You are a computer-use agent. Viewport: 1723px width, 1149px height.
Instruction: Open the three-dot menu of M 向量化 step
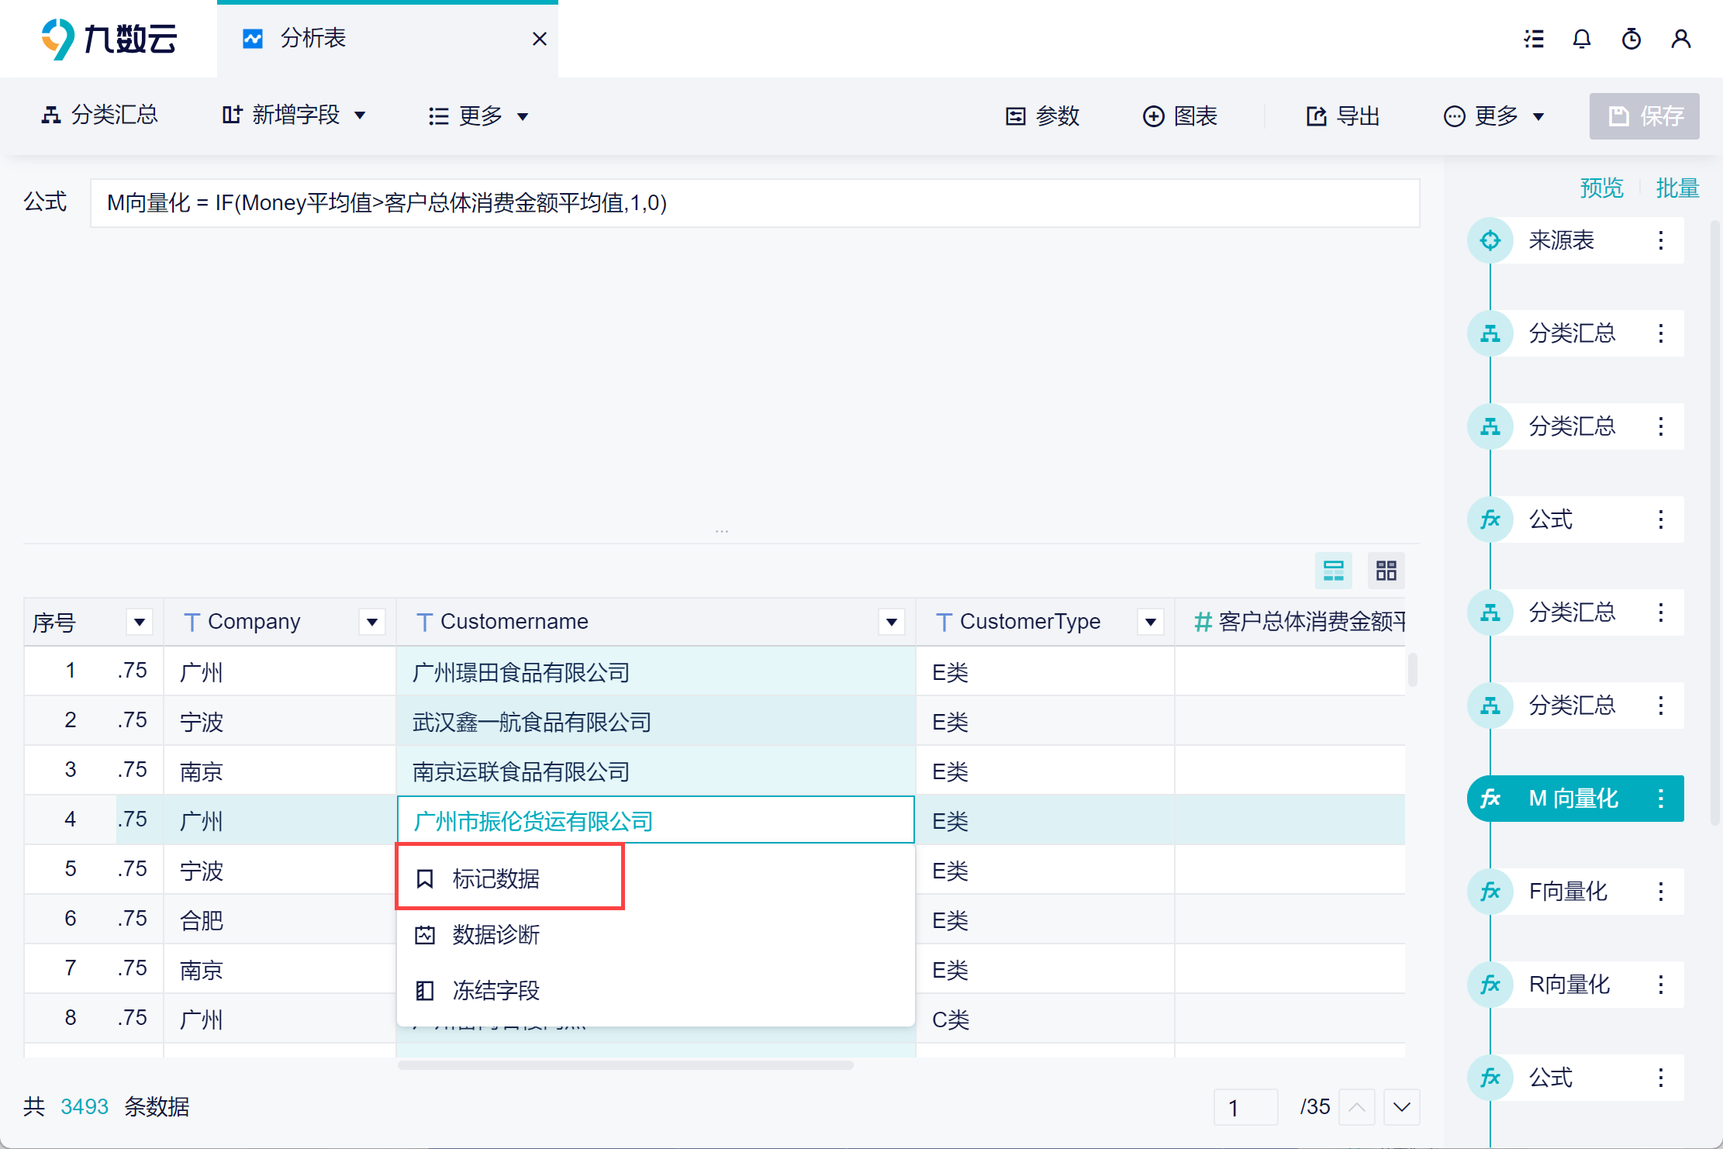(x=1660, y=799)
